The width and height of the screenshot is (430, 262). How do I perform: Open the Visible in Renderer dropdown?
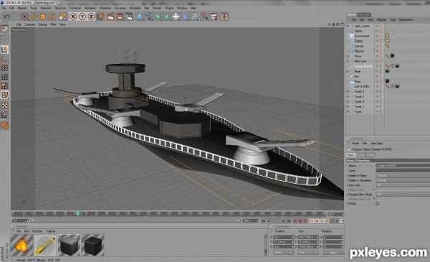click(x=403, y=180)
